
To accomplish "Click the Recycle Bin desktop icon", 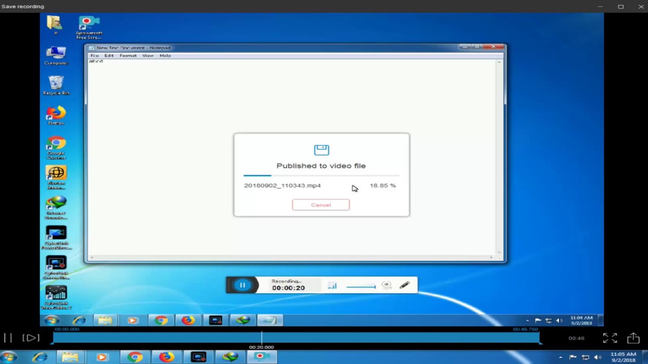I will coord(56,85).
